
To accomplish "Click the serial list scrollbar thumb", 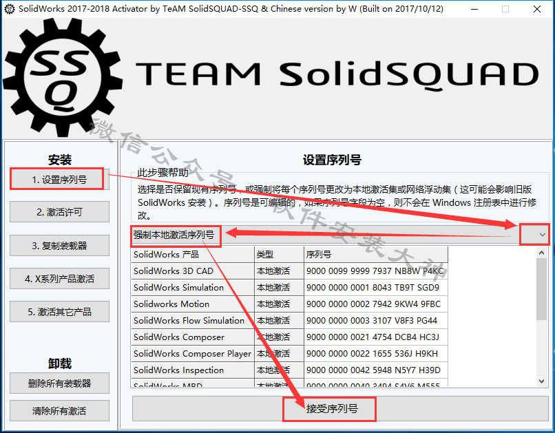I will (541, 289).
